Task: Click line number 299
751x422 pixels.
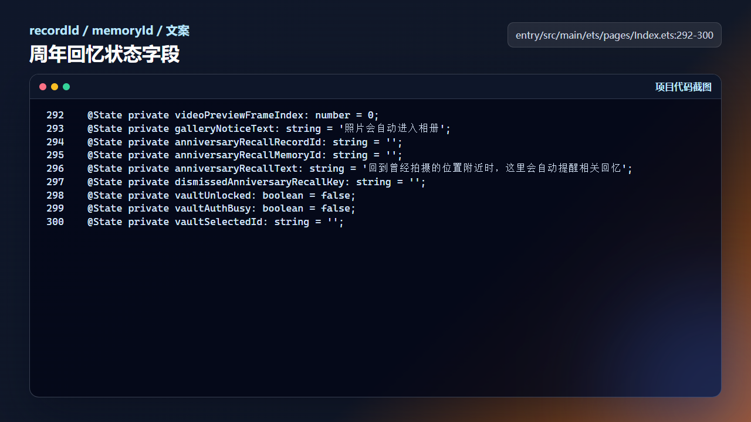Action: (x=55, y=208)
